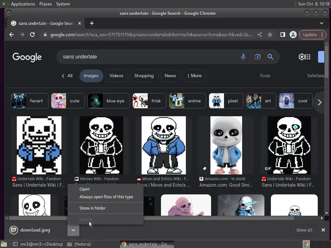Reload the current page
The height and width of the screenshot is (248, 331).
point(32,35)
